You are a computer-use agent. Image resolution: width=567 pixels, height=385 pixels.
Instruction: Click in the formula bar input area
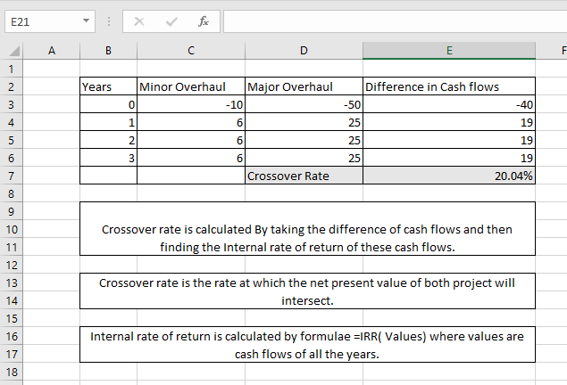(393, 20)
